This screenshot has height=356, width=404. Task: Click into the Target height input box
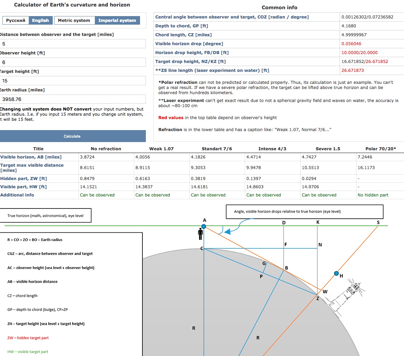(x=73, y=81)
